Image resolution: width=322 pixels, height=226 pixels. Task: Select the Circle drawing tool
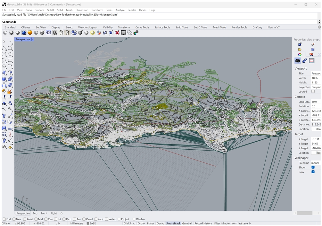click(4, 54)
